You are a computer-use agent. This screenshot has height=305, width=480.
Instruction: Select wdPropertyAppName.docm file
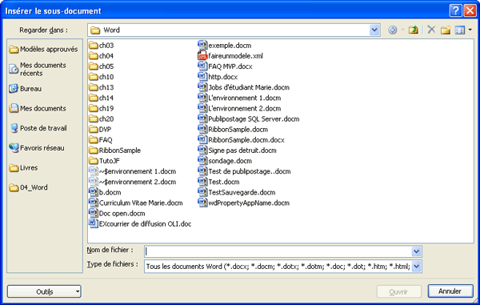244,203
